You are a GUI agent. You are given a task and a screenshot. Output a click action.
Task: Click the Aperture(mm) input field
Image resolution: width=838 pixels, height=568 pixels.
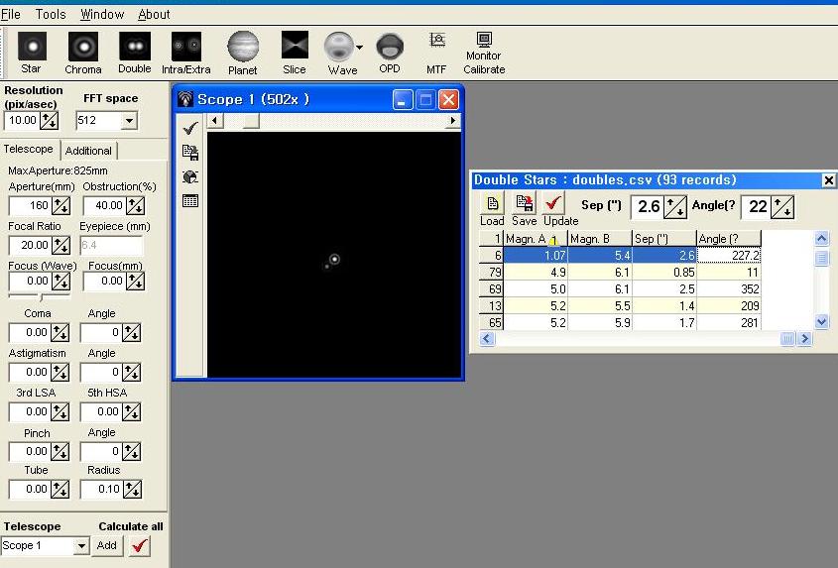[x=30, y=206]
